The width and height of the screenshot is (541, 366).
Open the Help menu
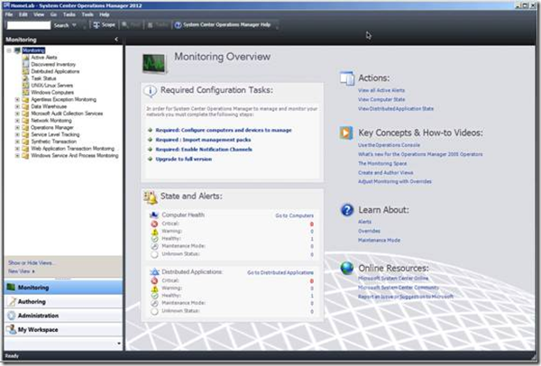coord(105,14)
